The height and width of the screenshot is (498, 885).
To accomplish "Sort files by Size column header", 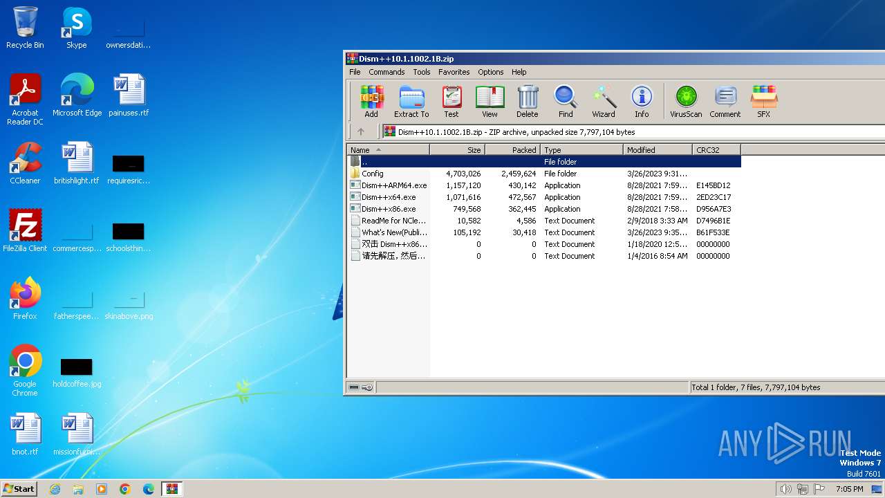I will pos(457,149).
